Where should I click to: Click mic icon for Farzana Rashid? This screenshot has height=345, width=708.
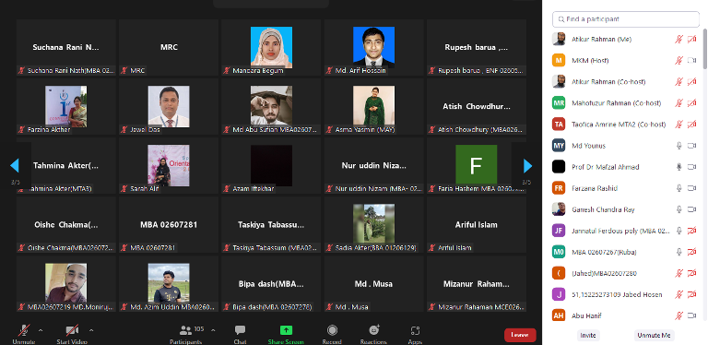point(678,188)
